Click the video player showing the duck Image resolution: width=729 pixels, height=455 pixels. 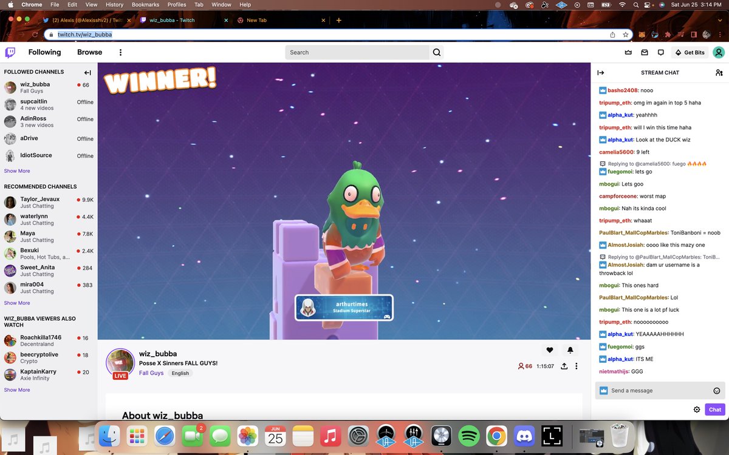coord(344,201)
